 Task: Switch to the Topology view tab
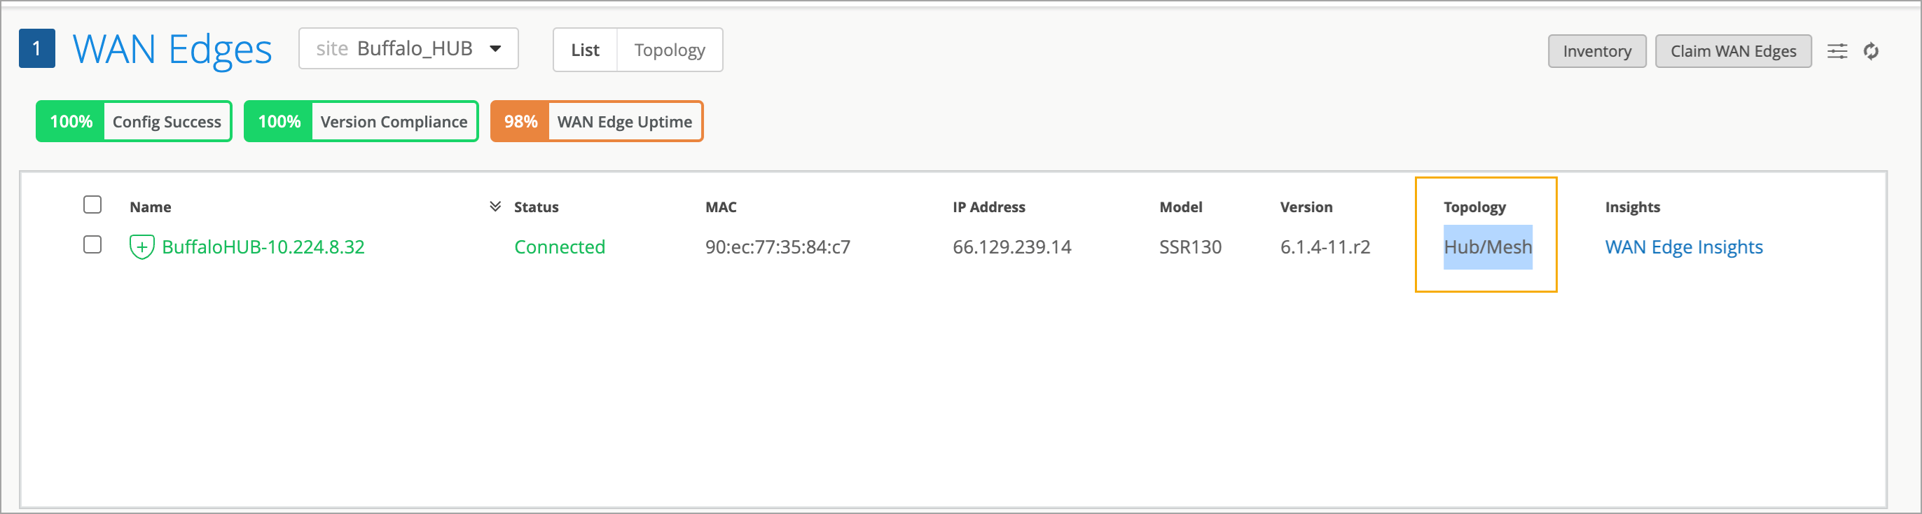[x=670, y=50]
